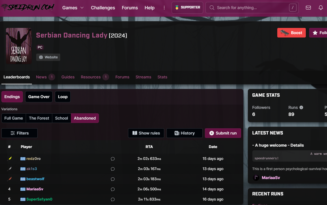Open the leaderboard History
This screenshot has width=327, height=205.
click(x=184, y=133)
